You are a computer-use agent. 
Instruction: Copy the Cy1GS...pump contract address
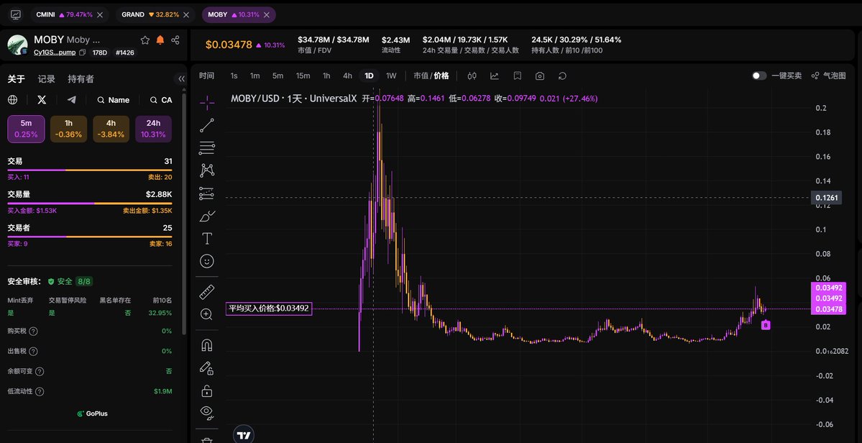click(x=83, y=52)
